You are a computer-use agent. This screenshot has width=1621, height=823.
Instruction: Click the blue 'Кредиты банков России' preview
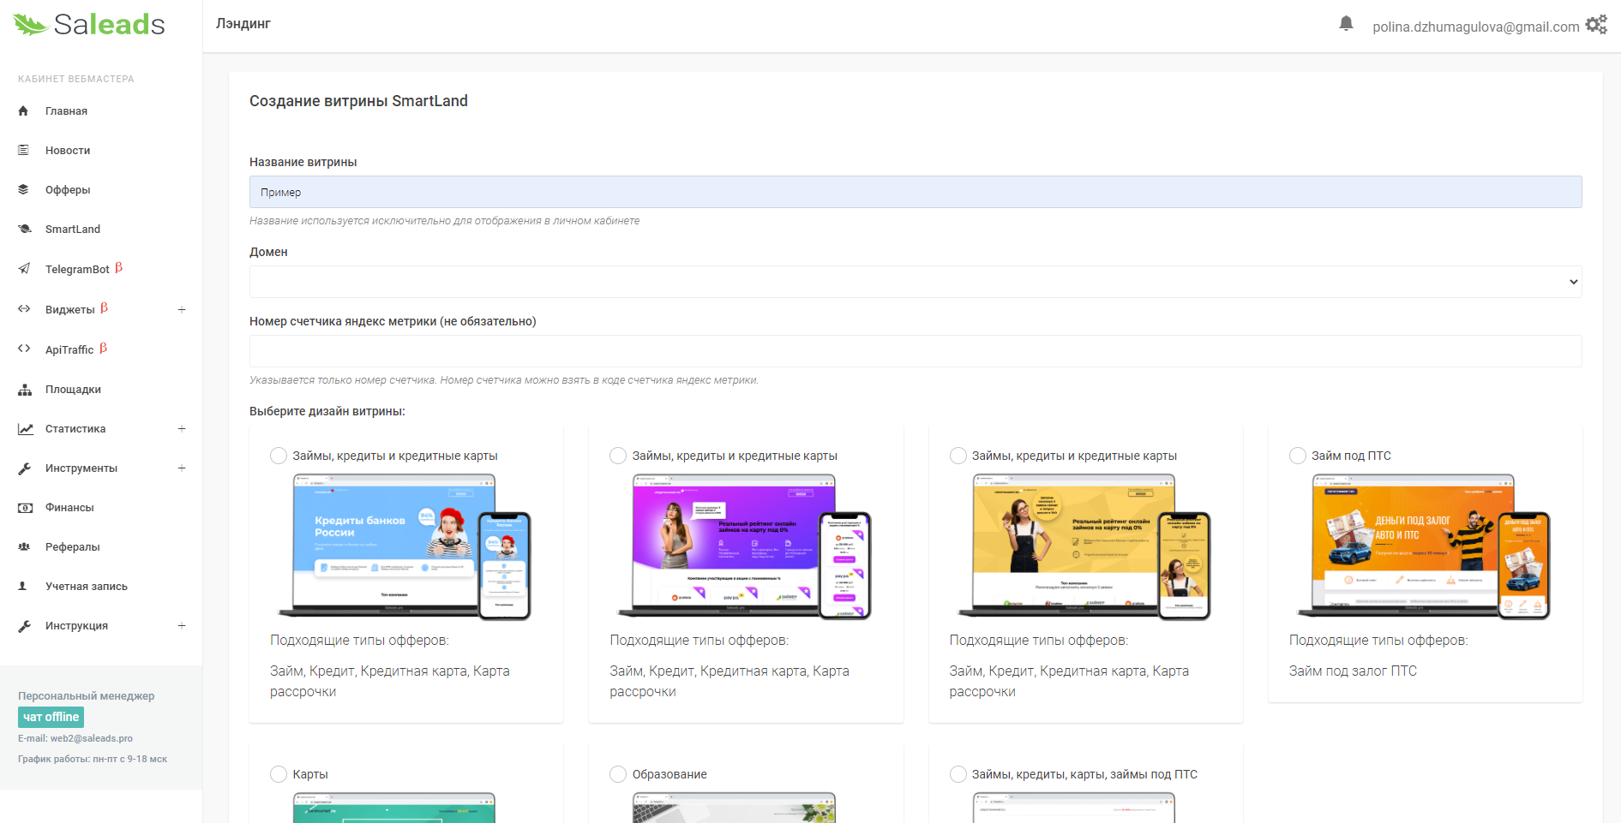coord(405,546)
